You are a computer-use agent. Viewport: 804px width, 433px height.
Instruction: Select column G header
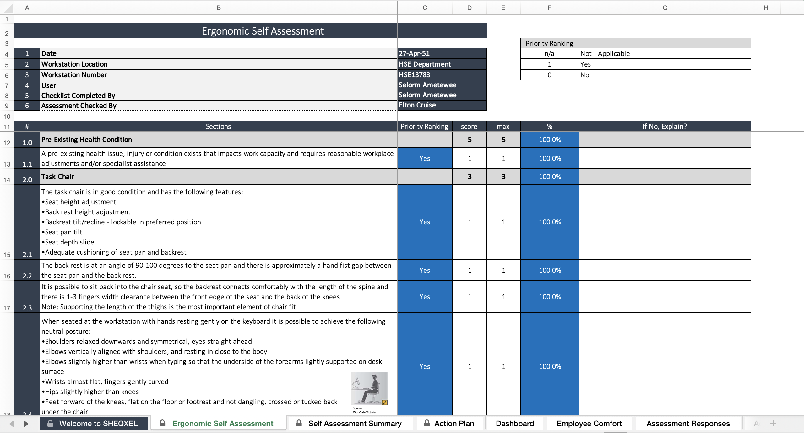pos(665,8)
